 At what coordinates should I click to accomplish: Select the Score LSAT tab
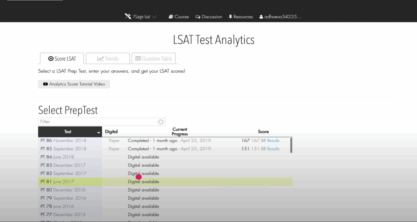(62, 59)
